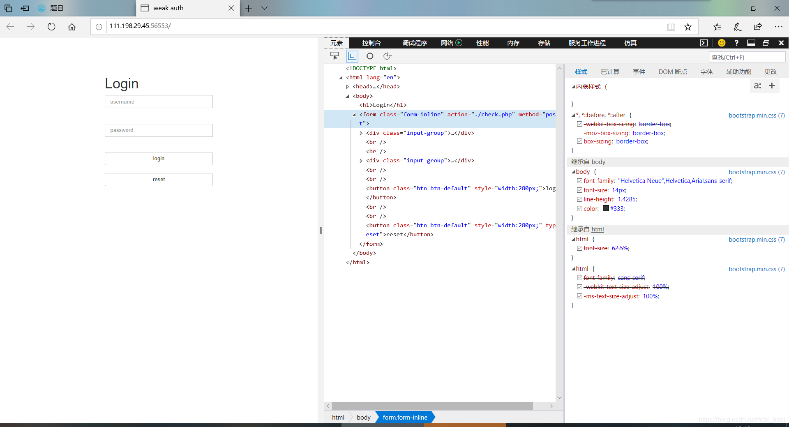Click the forward navigation arrow
This screenshot has height=427, width=789.
pos(31,27)
